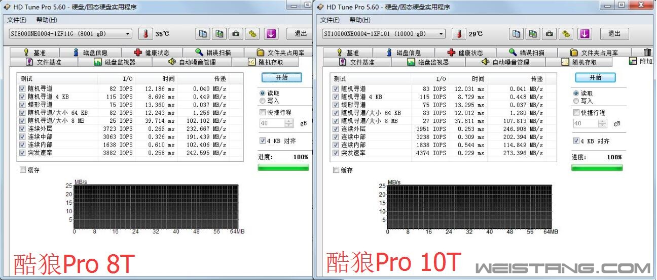The width and height of the screenshot is (657, 280).
Task: Expand the ST10000NE0004 drive selector dropdown
Action: [441, 34]
